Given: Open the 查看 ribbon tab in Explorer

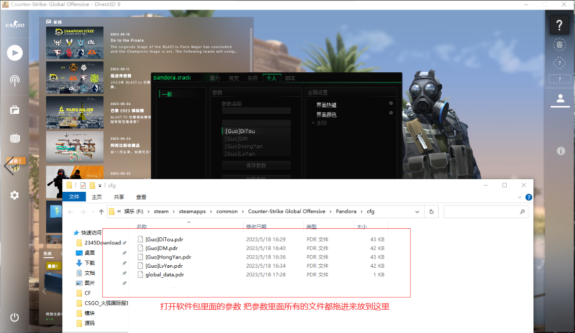Looking at the screenshot, I should 141,197.
